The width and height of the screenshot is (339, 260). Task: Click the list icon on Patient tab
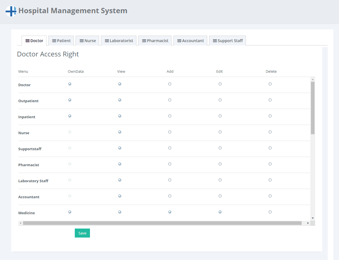(54, 41)
